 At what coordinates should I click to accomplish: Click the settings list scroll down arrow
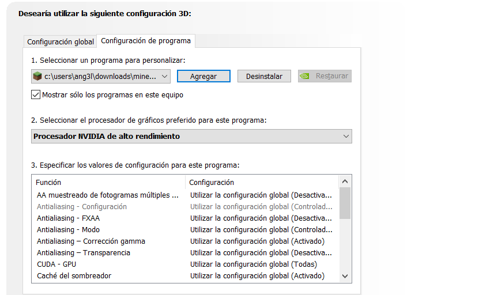pyautogui.click(x=345, y=276)
